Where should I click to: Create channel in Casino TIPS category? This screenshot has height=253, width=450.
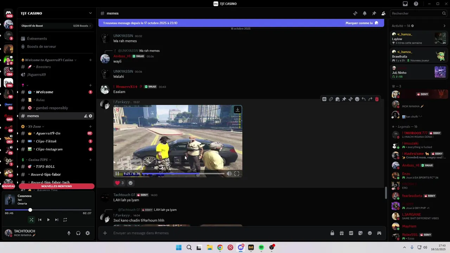[90, 160]
